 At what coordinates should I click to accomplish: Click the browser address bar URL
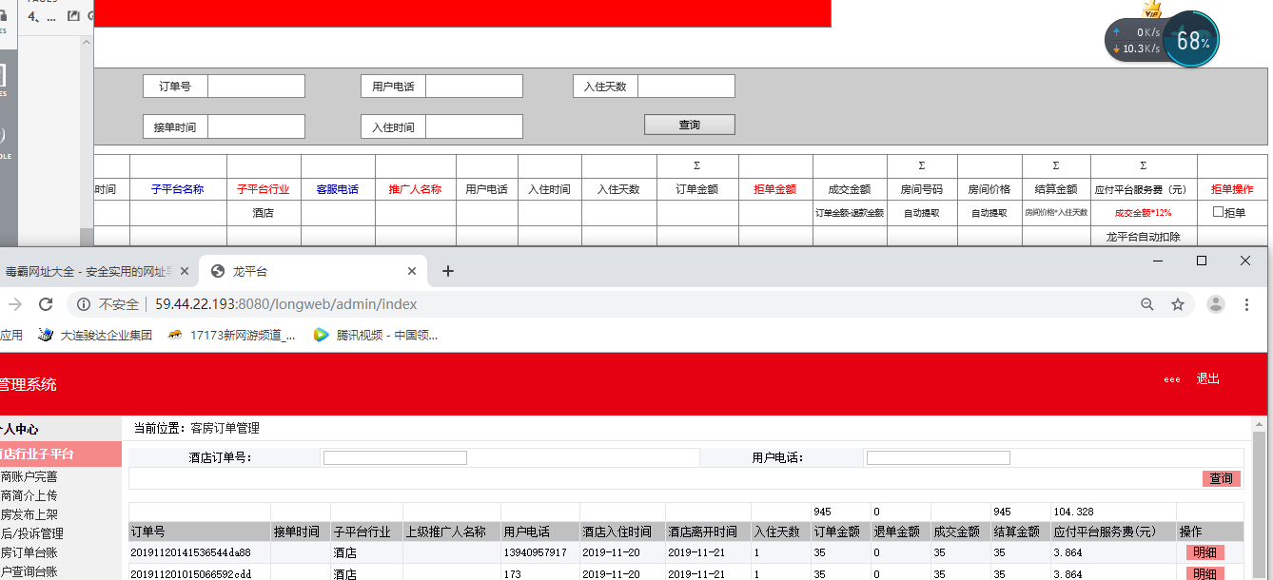coord(285,304)
